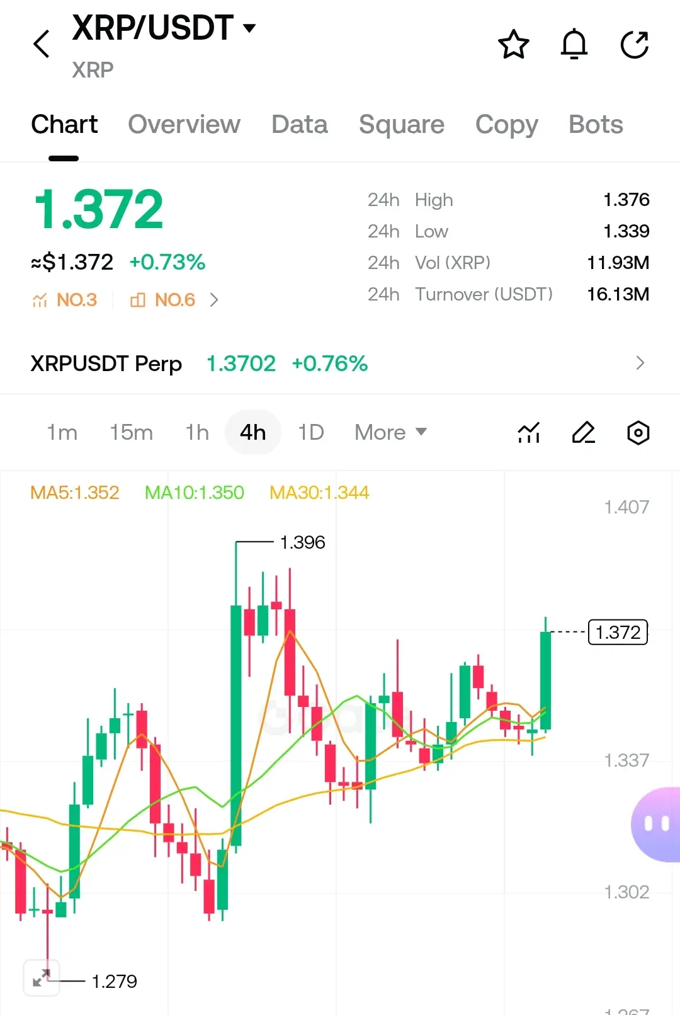
Task: Open XRPUSDT Perp row chevron
Action: click(x=640, y=363)
